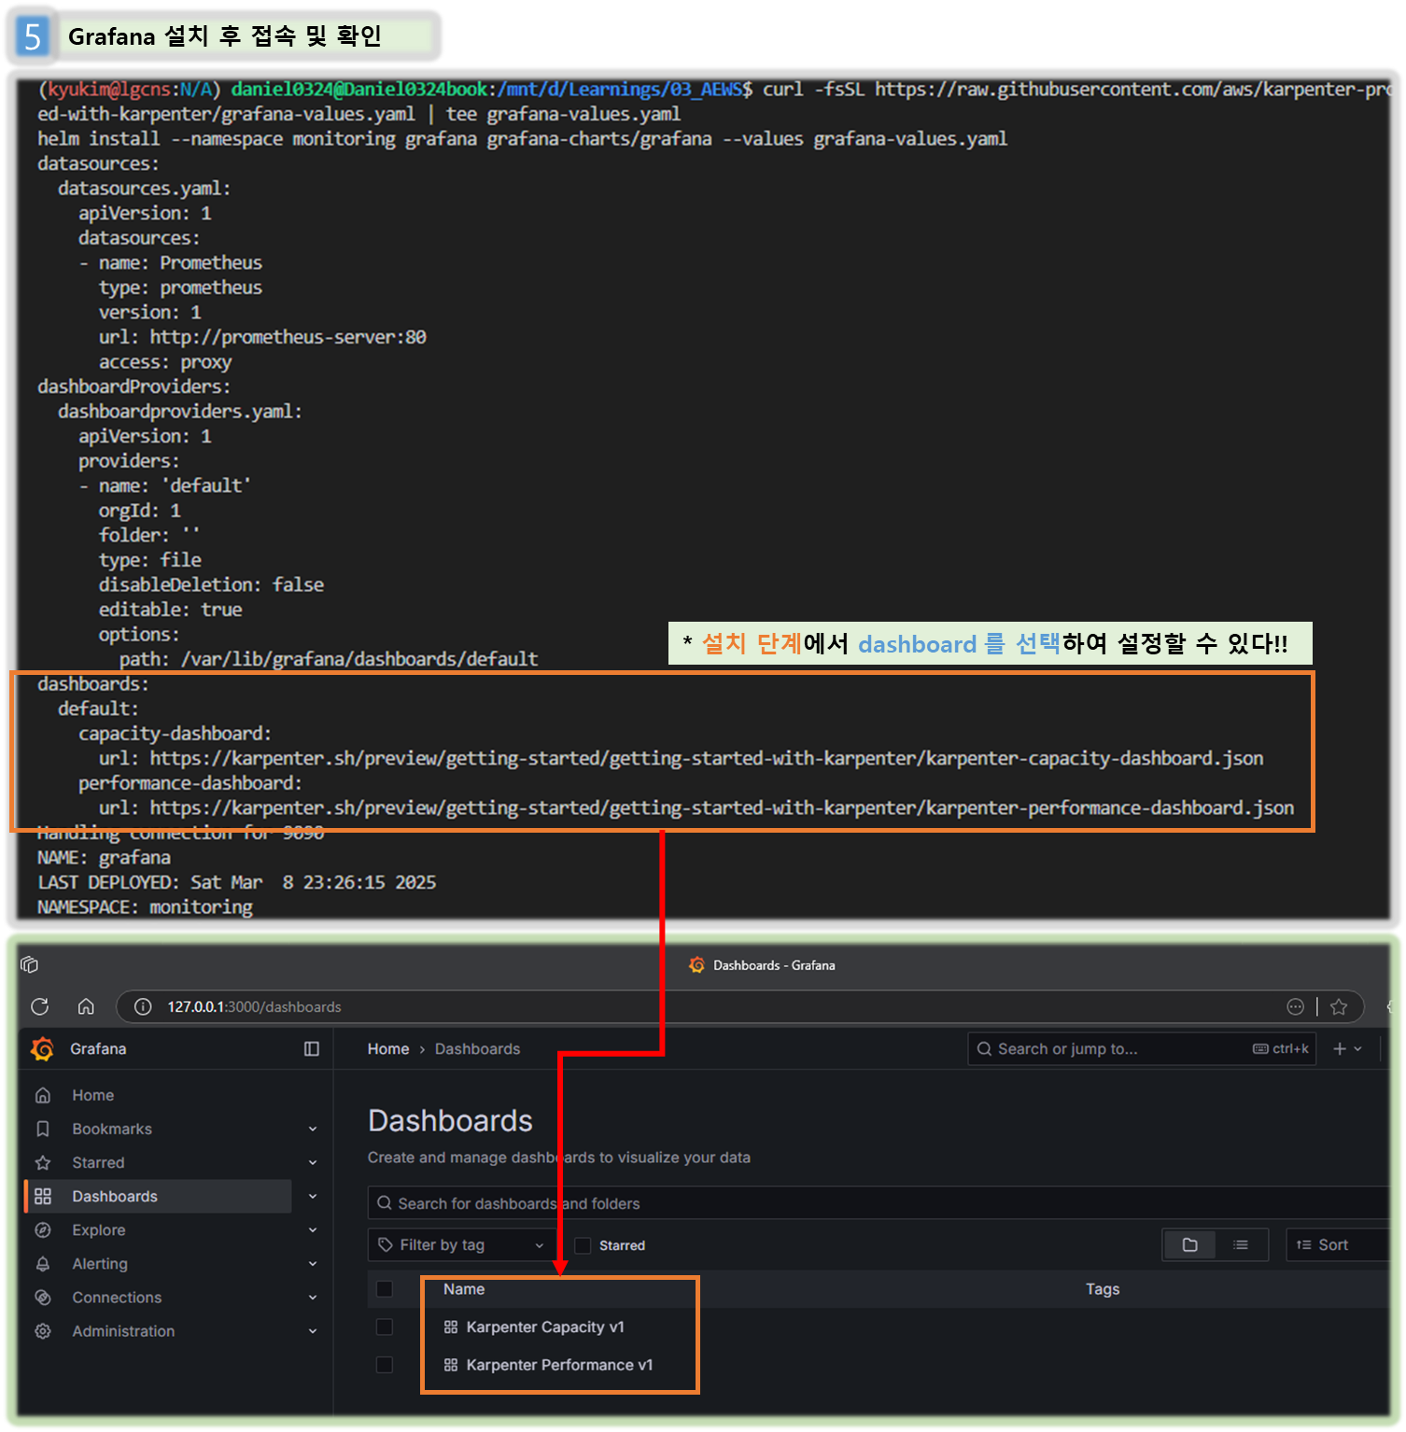View site information icon in address bar
Screen dimensions: 1406x1432
(x=143, y=1006)
